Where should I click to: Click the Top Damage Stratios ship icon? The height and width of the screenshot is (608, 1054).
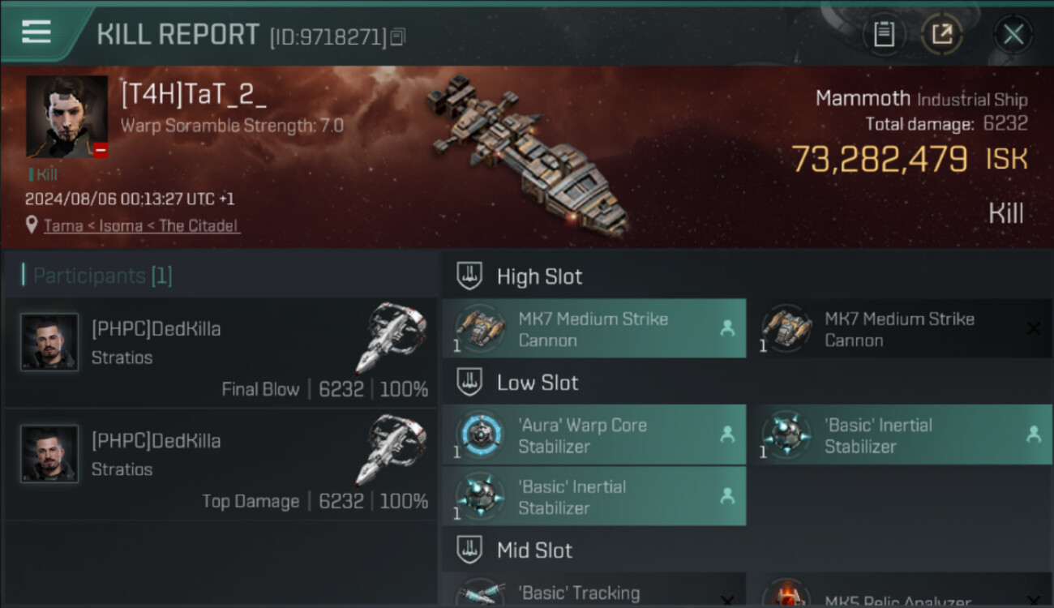point(391,449)
